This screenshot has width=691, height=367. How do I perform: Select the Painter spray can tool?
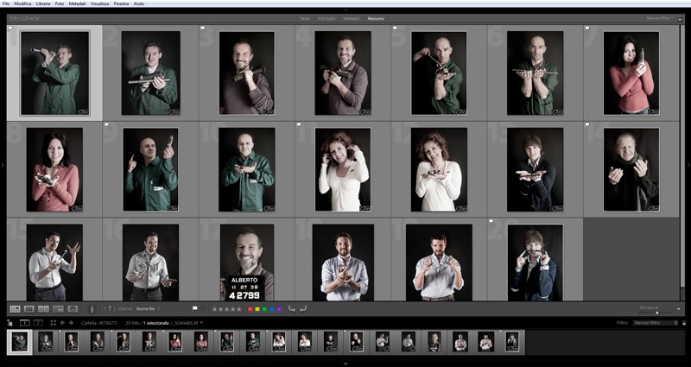(92, 309)
